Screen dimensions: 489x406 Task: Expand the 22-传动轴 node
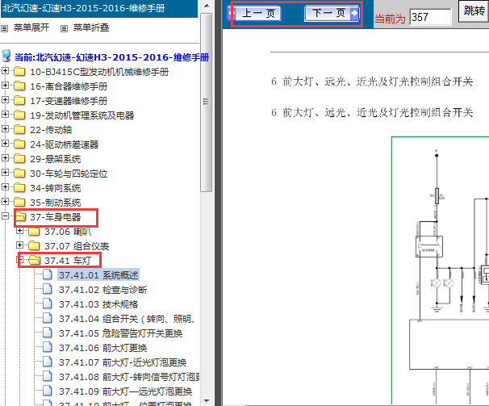5,129
